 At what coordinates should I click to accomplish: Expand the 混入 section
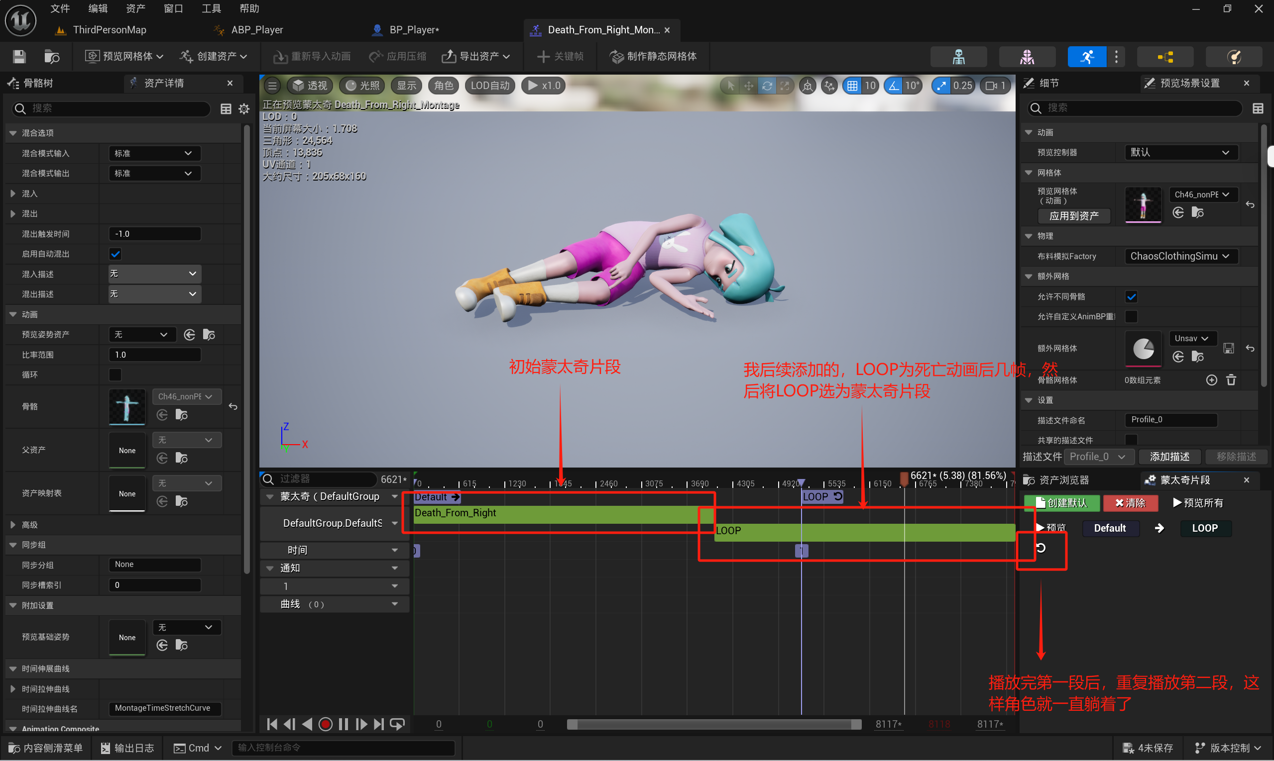13,194
